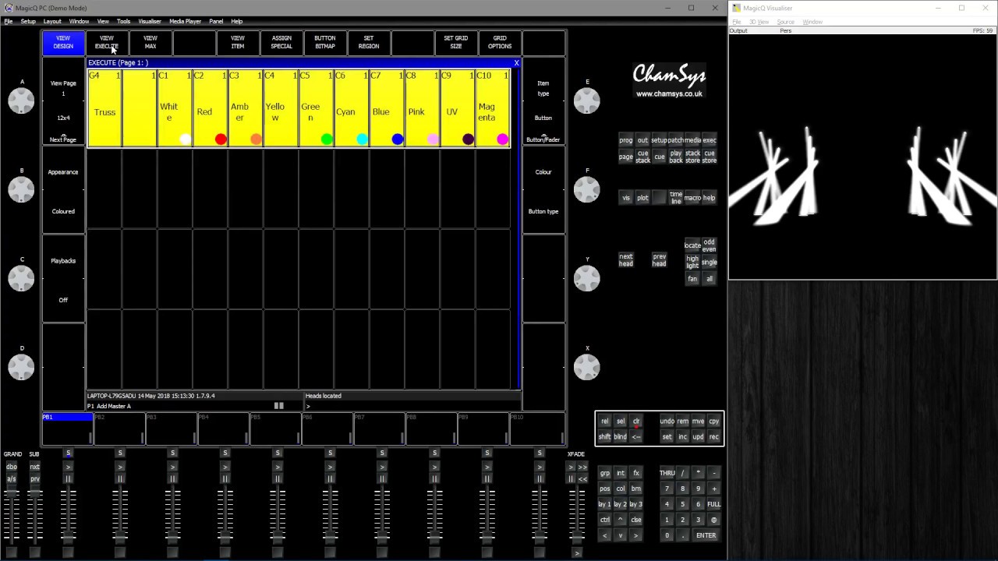The width and height of the screenshot is (998, 561).
Task: Click the help button on console
Action: [709, 198]
